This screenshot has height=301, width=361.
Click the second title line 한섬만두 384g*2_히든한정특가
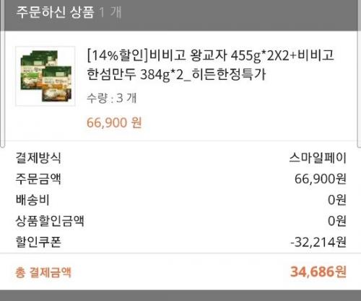[176, 75]
